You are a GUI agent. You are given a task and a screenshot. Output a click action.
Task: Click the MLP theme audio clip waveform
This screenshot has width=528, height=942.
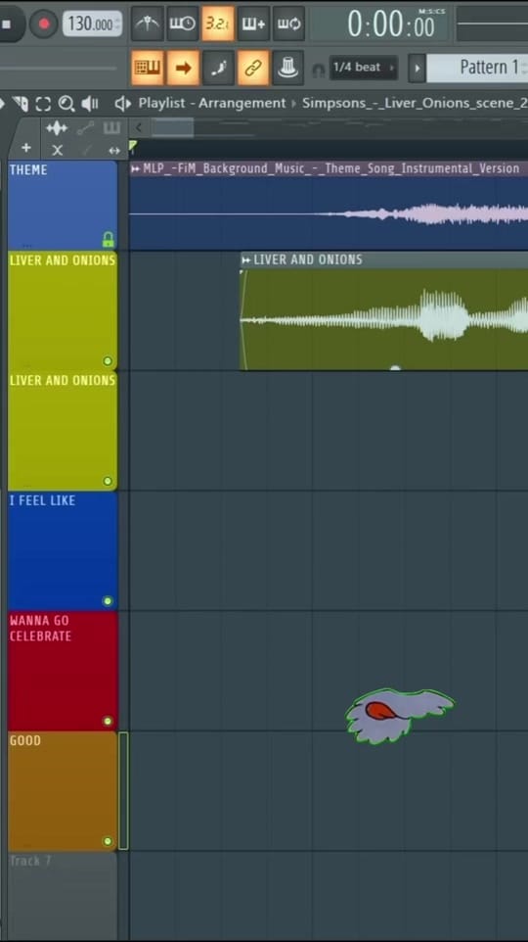329,213
